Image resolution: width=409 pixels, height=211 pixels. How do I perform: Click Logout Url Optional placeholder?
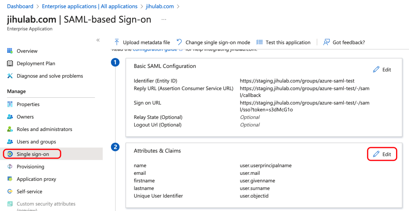tap(250, 125)
